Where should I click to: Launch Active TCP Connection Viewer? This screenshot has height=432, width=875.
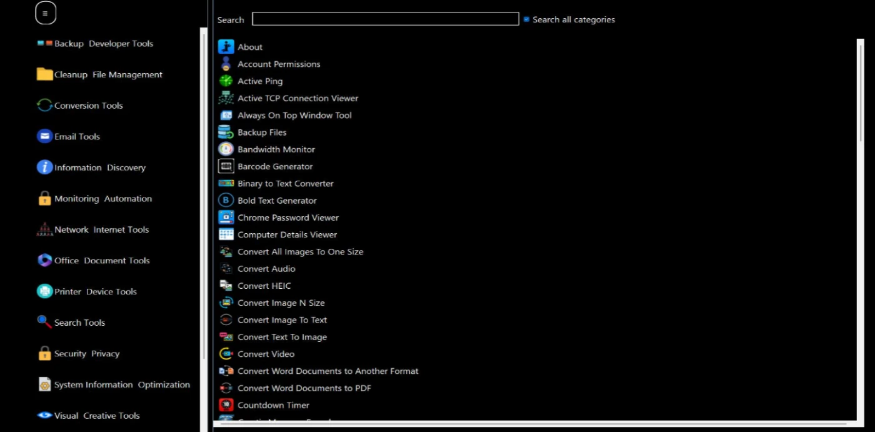297,98
